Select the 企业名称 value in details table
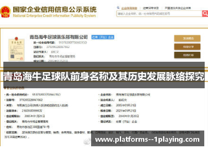 point(133,94)
